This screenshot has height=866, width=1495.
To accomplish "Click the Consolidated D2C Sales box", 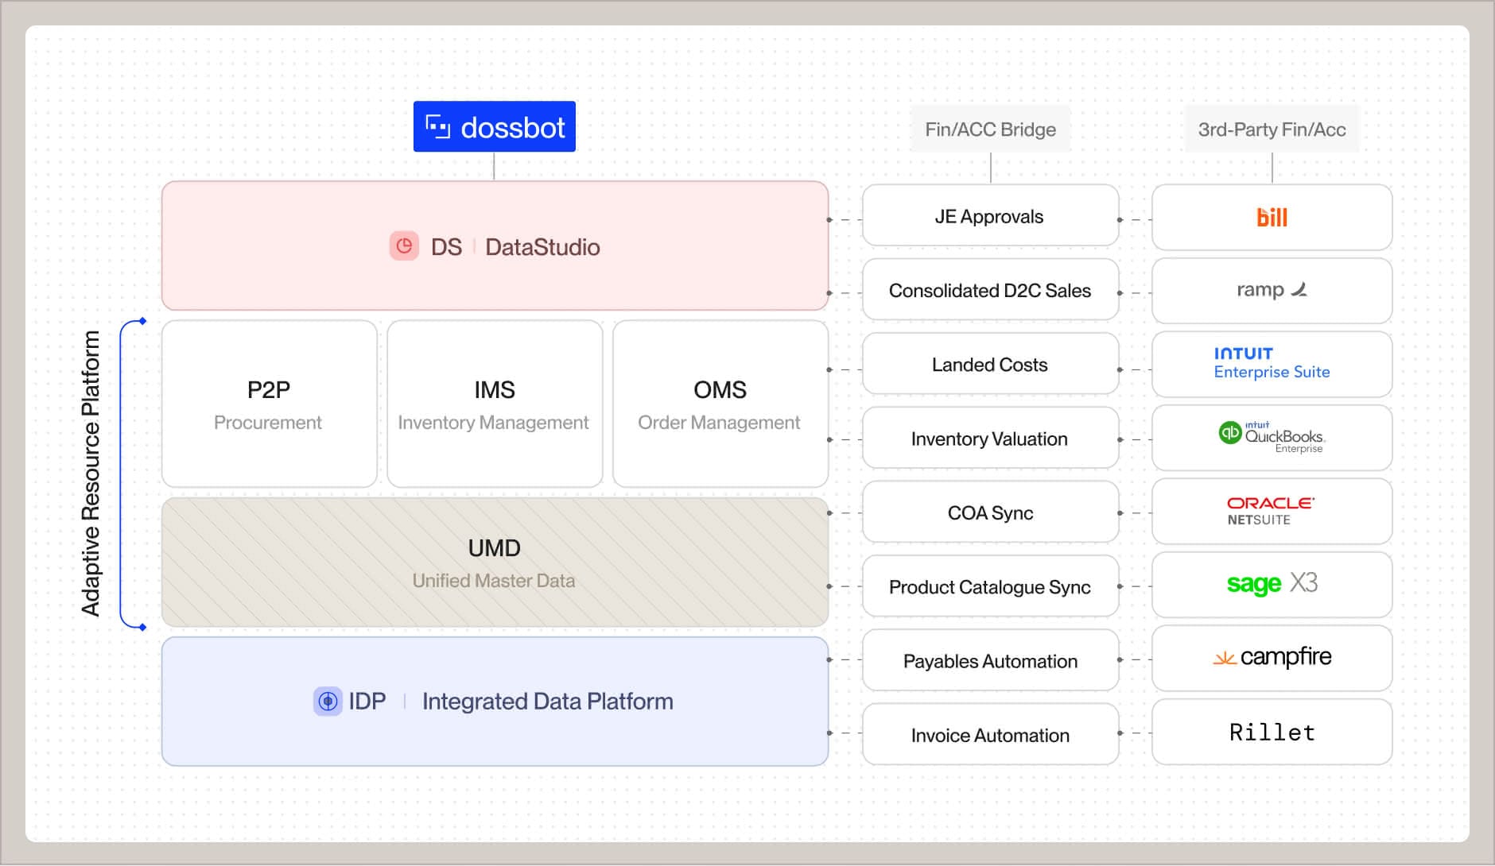I will coord(990,291).
